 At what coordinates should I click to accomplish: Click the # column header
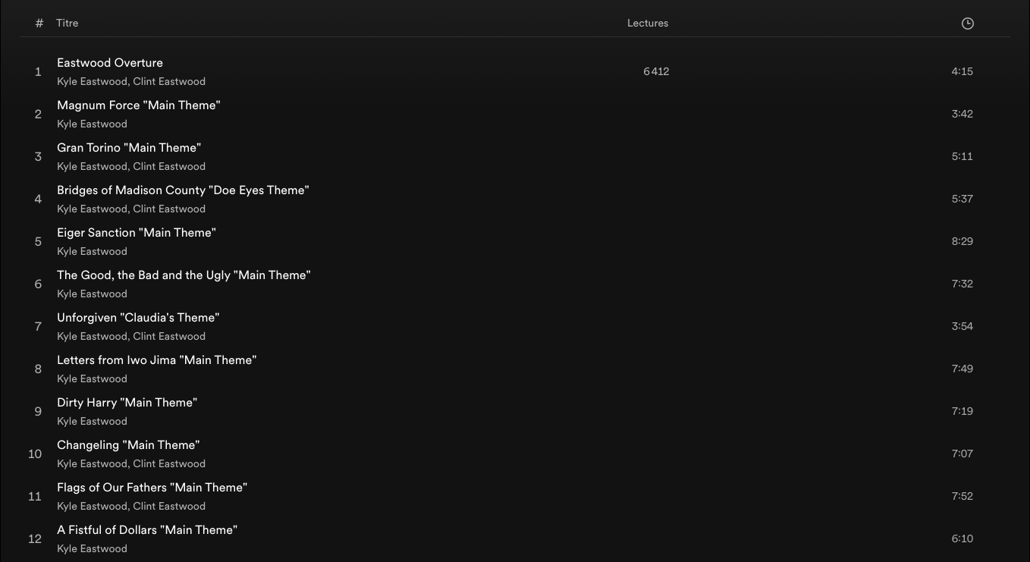[39, 23]
